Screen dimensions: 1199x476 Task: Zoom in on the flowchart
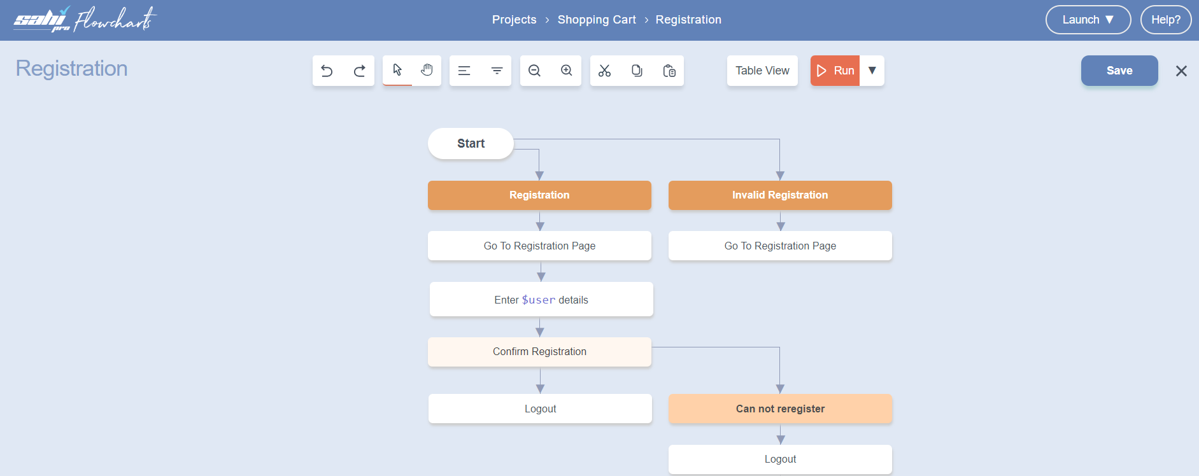point(567,71)
